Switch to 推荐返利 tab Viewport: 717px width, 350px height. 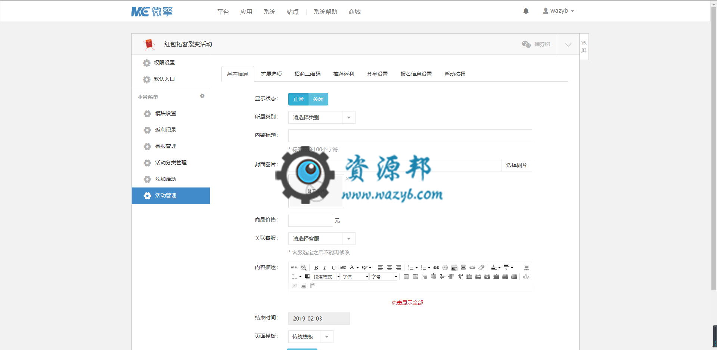coord(344,74)
